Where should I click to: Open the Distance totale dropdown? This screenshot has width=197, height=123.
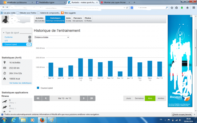tap(52, 37)
